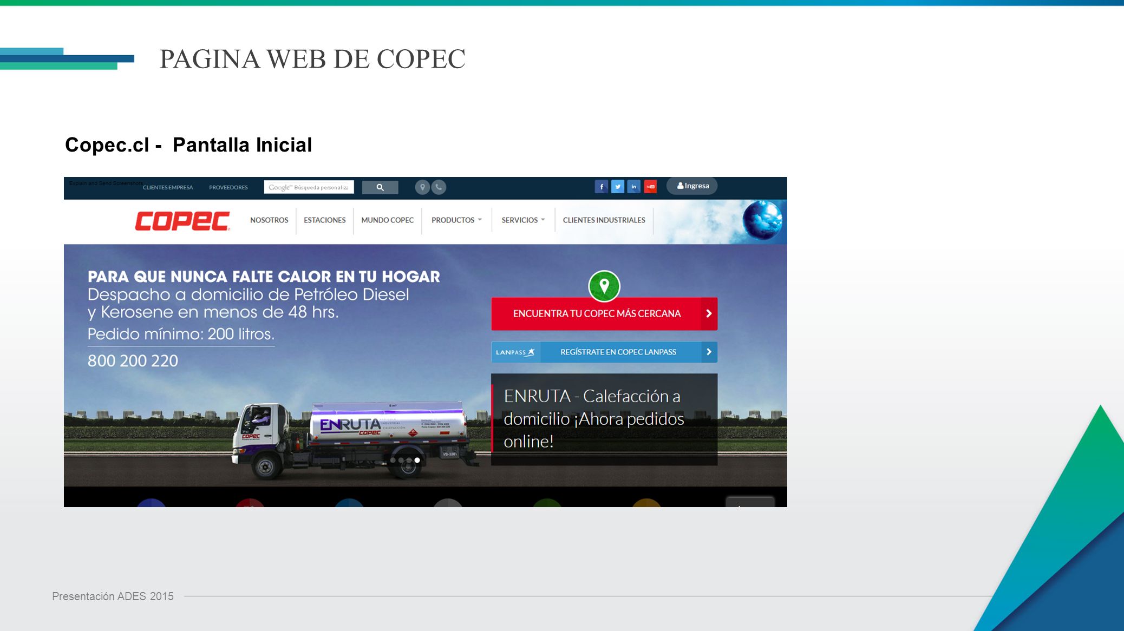Open ENRUTA Calefacción a domicilio headline
Viewport: 1124px width, 631px height.
[594, 419]
